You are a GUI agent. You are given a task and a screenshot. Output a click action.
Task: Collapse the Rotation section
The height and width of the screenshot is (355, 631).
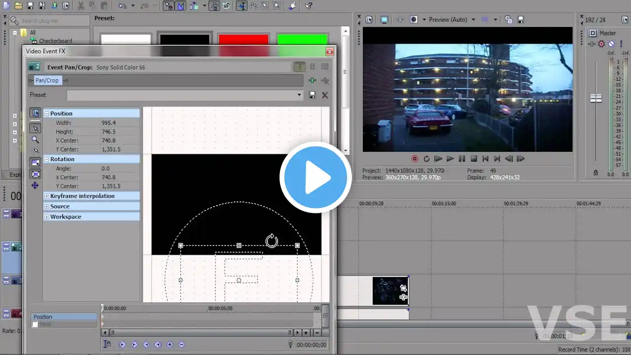[47, 159]
